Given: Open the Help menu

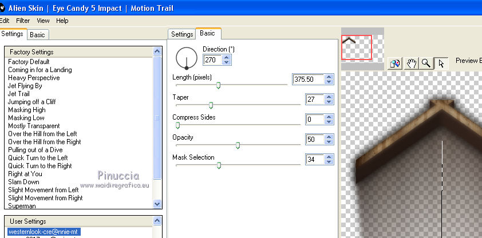Looking at the screenshot, I should click(x=62, y=21).
